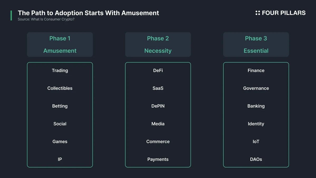Choose the Identity entry
316x178 pixels.
point(256,124)
